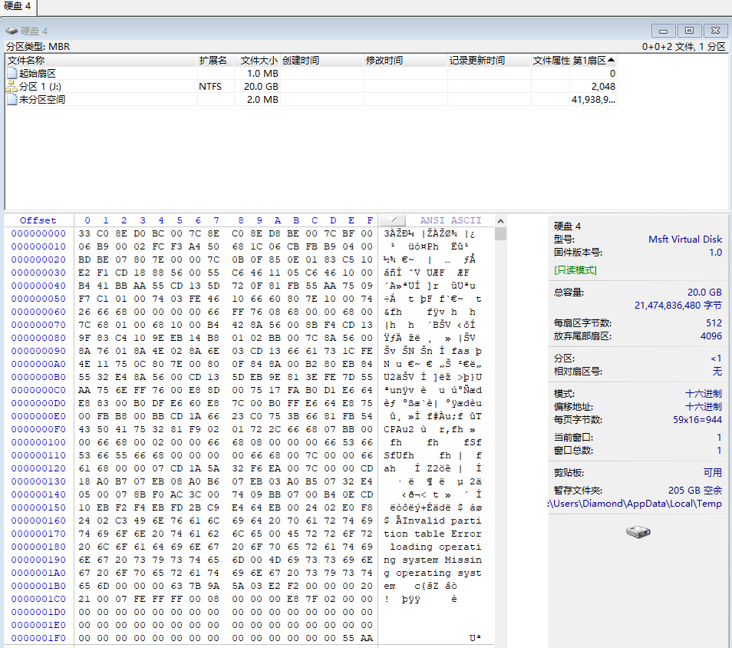
Task: Click the 41,938,9... first sector cell
Action: [x=593, y=100]
